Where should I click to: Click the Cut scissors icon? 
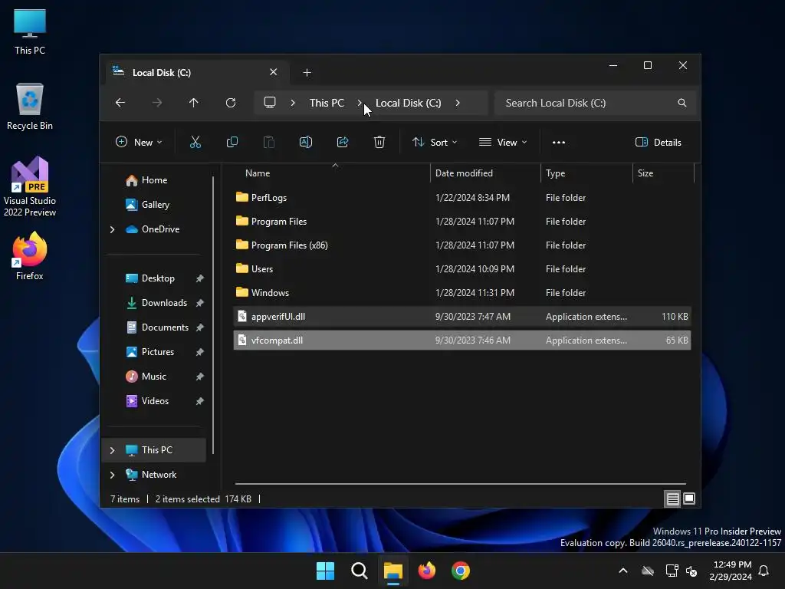point(195,142)
